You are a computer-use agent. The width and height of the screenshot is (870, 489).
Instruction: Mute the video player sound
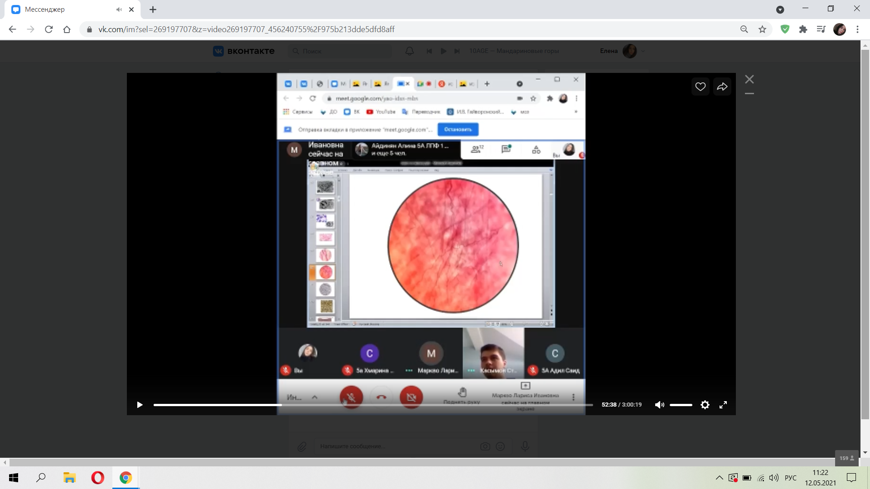point(659,405)
